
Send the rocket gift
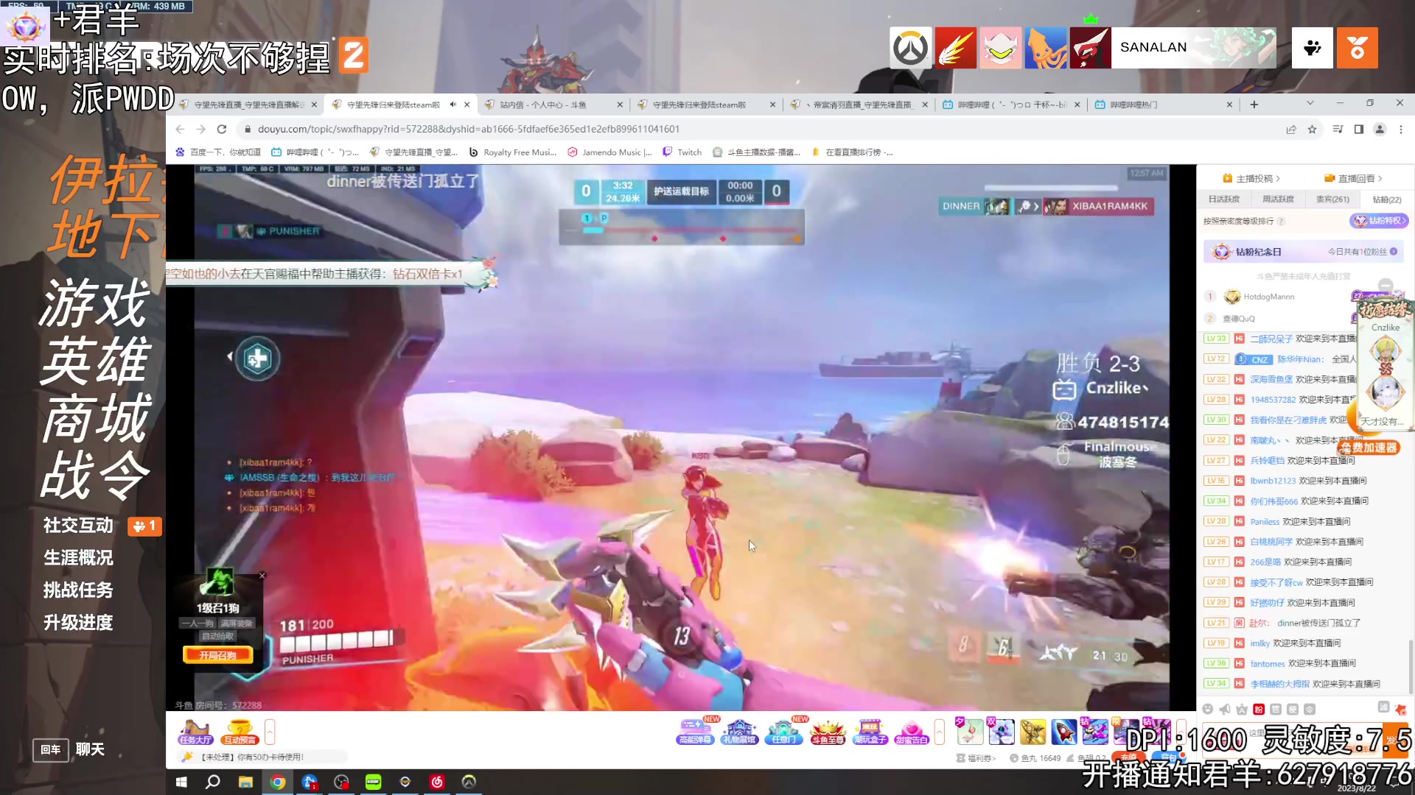click(1063, 732)
